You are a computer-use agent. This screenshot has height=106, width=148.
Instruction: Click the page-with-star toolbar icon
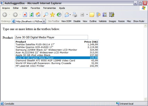[x=99, y=15]
